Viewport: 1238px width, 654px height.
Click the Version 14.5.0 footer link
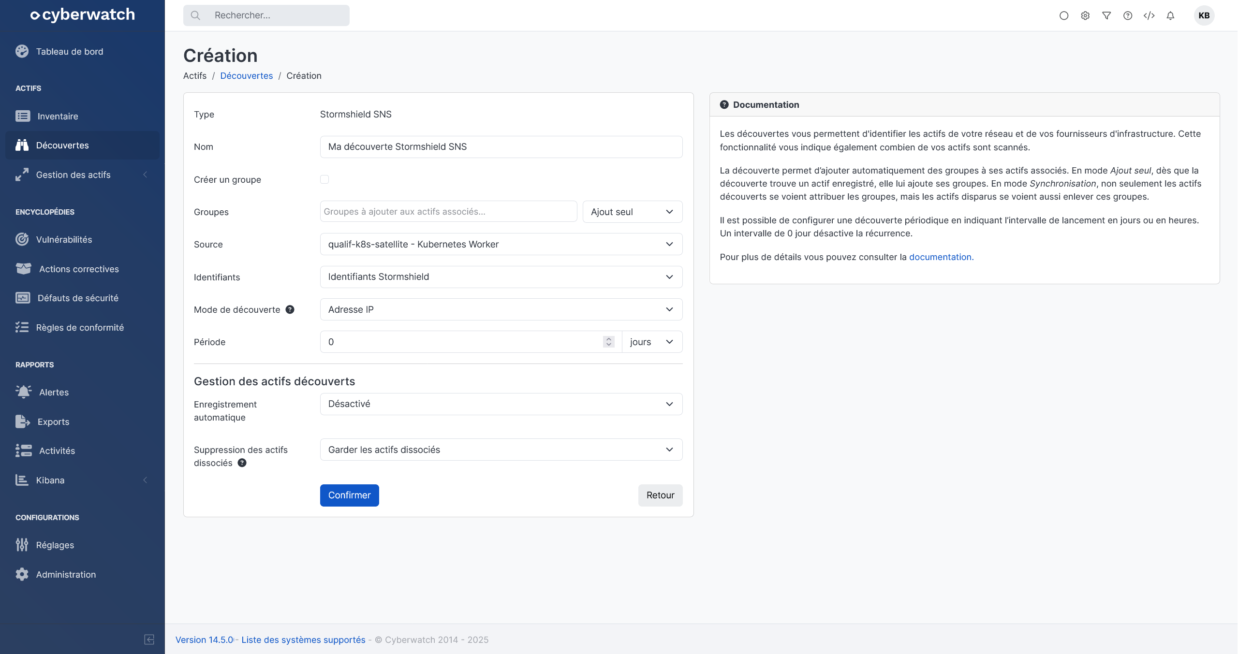[205, 639]
